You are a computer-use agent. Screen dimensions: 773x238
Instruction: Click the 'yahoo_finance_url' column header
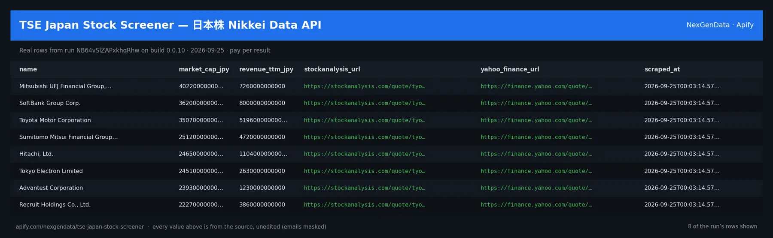click(x=510, y=69)
